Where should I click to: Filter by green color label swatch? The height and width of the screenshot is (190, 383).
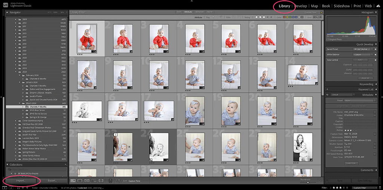point(290,17)
